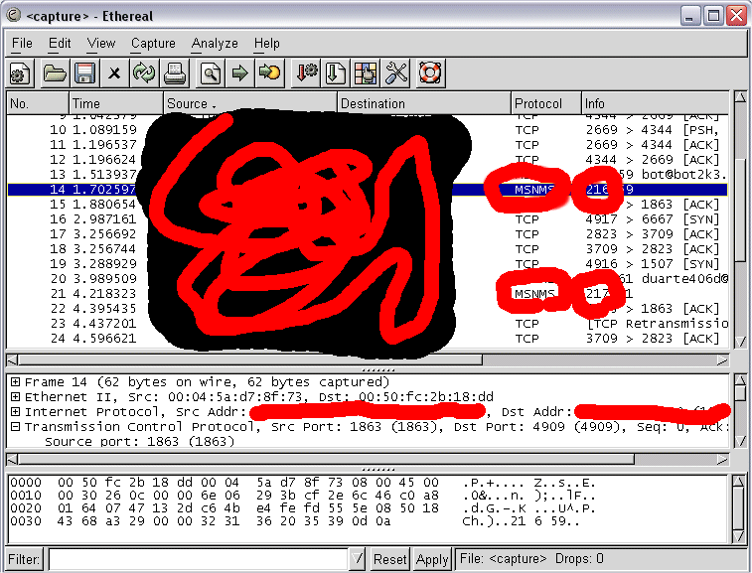Open the Coloring Rules toolbar icon

(x=367, y=72)
